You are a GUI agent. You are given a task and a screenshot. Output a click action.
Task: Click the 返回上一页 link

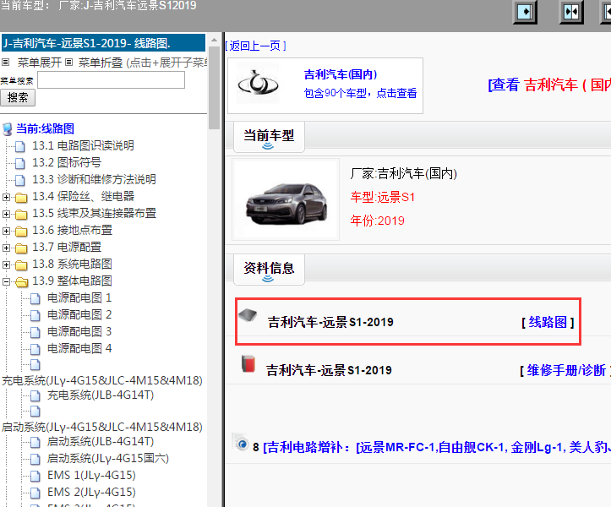tap(255, 46)
